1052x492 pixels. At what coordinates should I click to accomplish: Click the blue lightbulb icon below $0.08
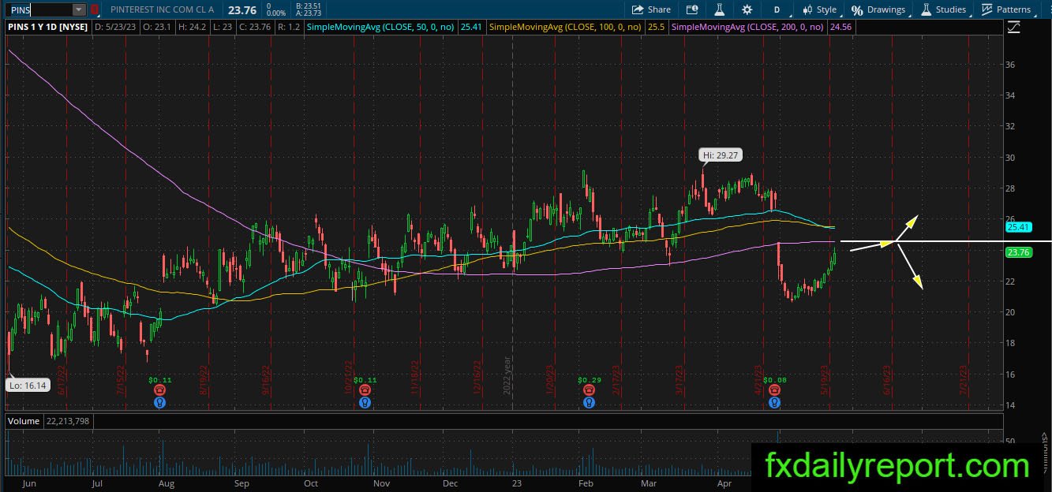pos(774,402)
